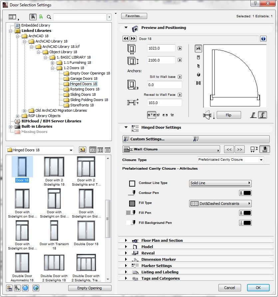Image resolution: width=278 pixels, height=297 pixels.
Task: Pick the Contour Pen color swatch
Action: click(x=245, y=193)
